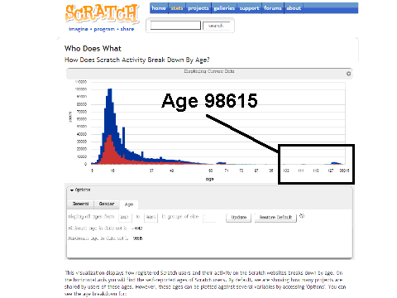Image resolution: width=397 pixels, height=298 pixels.
Task: Visit the forums page
Action: (273, 8)
